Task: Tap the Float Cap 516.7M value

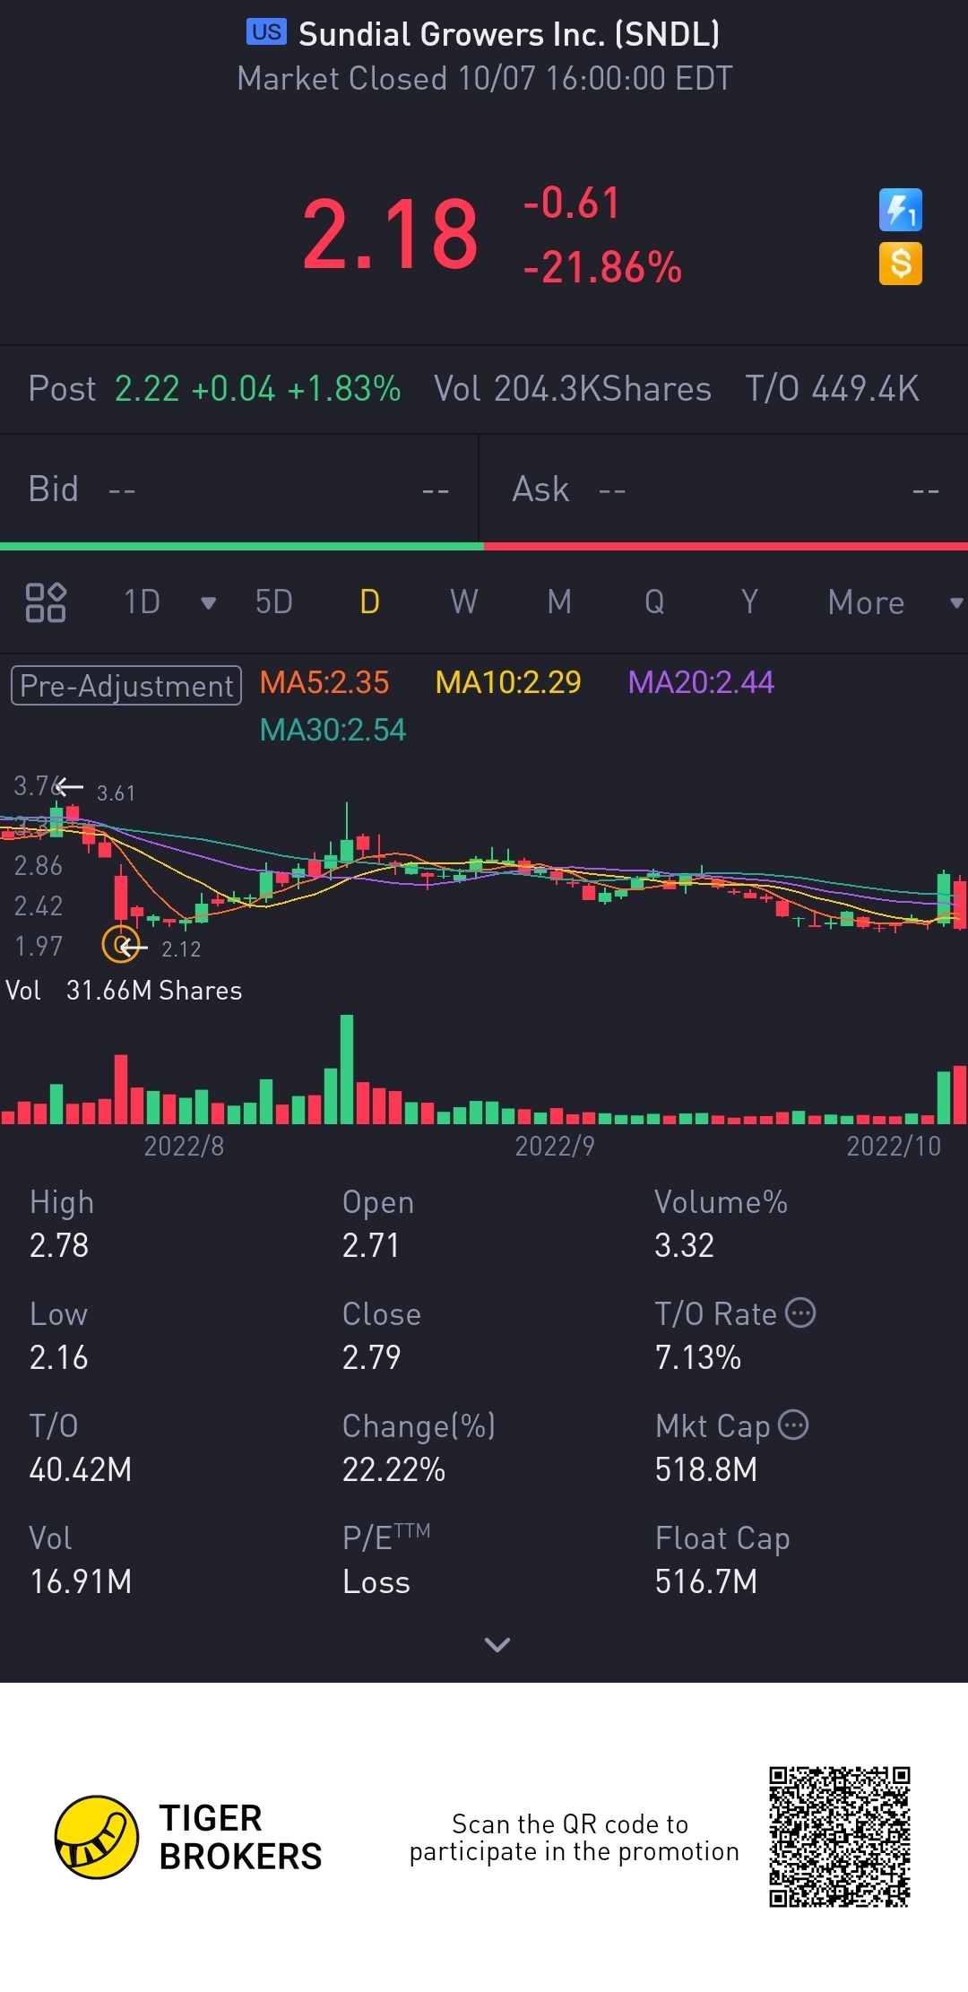Action: coord(706,1581)
